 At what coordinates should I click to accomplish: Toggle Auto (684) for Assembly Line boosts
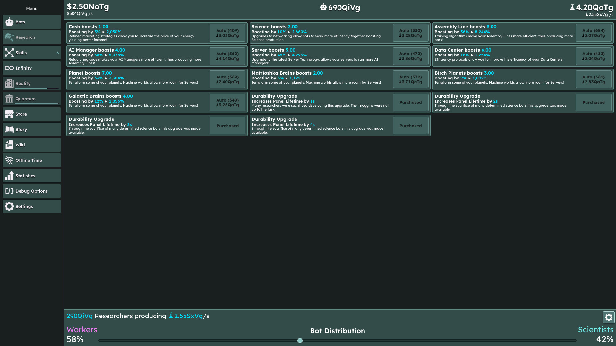[593, 33]
